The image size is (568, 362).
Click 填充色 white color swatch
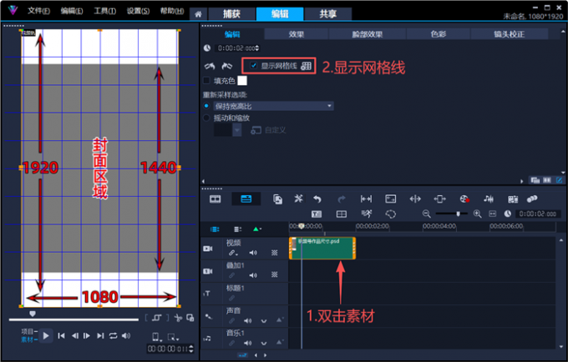242,81
